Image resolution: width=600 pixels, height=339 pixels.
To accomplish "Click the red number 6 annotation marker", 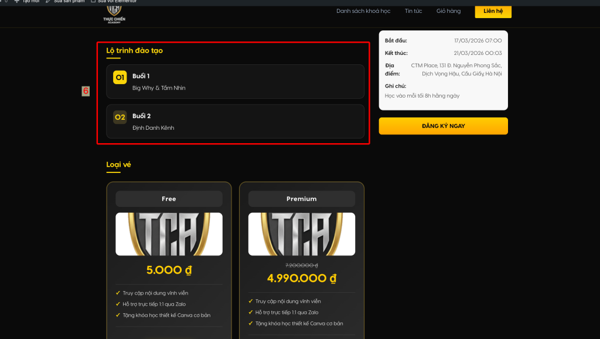I will 86,91.
